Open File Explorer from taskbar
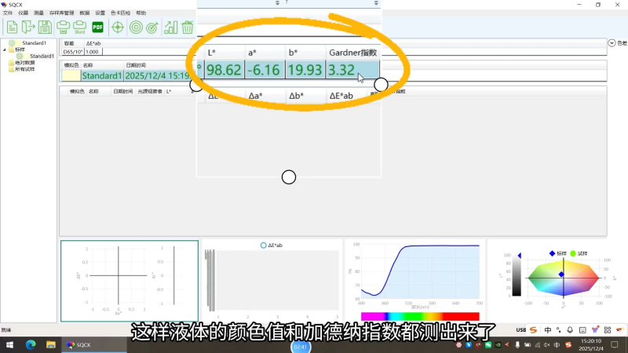Screen dimensions: 628x353 [50, 344]
